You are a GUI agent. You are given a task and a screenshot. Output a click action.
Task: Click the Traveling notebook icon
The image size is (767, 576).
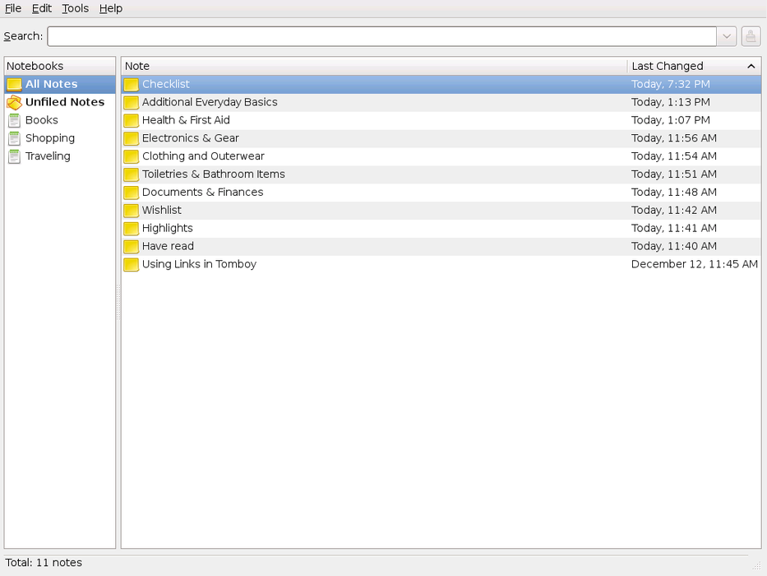[x=14, y=156]
